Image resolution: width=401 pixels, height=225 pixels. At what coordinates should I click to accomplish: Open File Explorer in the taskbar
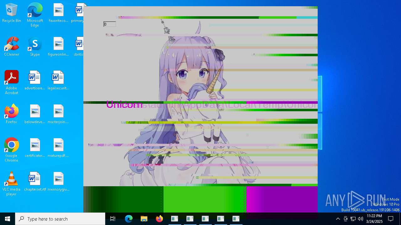pos(144,219)
